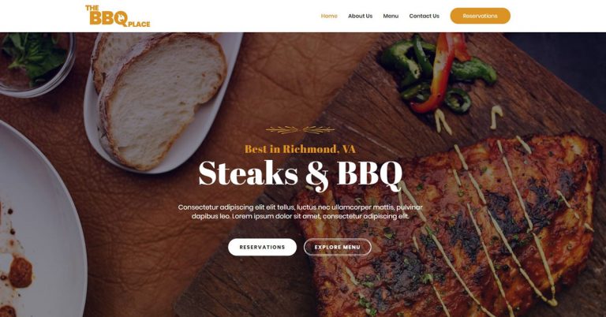
Task: Click the outlined Explore Menu button
Action: [x=338, y=247]
